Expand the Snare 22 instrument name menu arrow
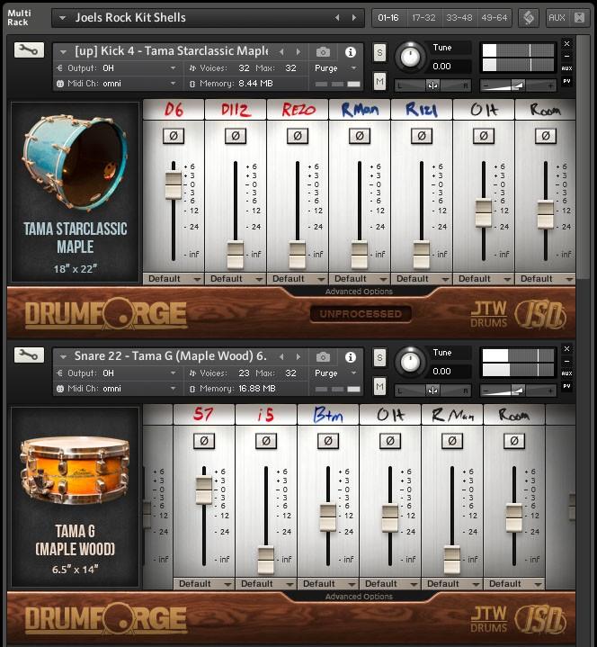This screenshot has height=647, width=597. [x=63, y=357]
